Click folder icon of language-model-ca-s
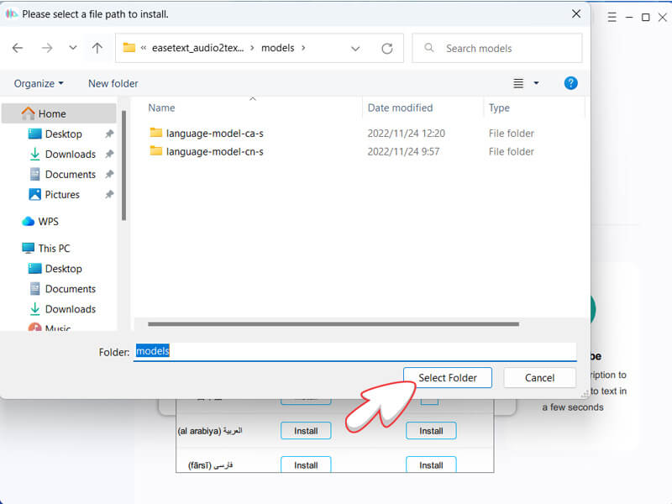 click(x=156, y=133)
